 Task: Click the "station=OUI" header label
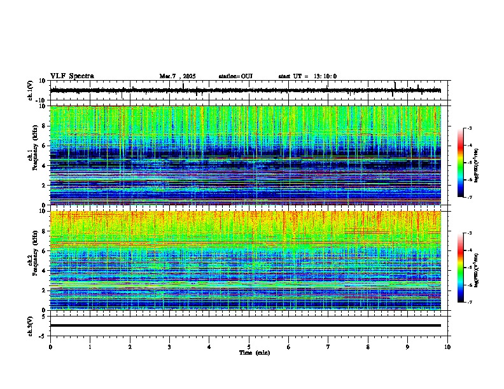coord(235,76)
